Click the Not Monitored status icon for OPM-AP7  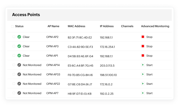click(x=19, y=93)
